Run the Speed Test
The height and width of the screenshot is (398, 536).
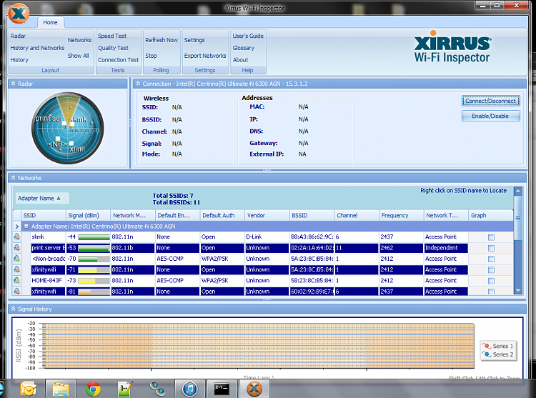112,36
